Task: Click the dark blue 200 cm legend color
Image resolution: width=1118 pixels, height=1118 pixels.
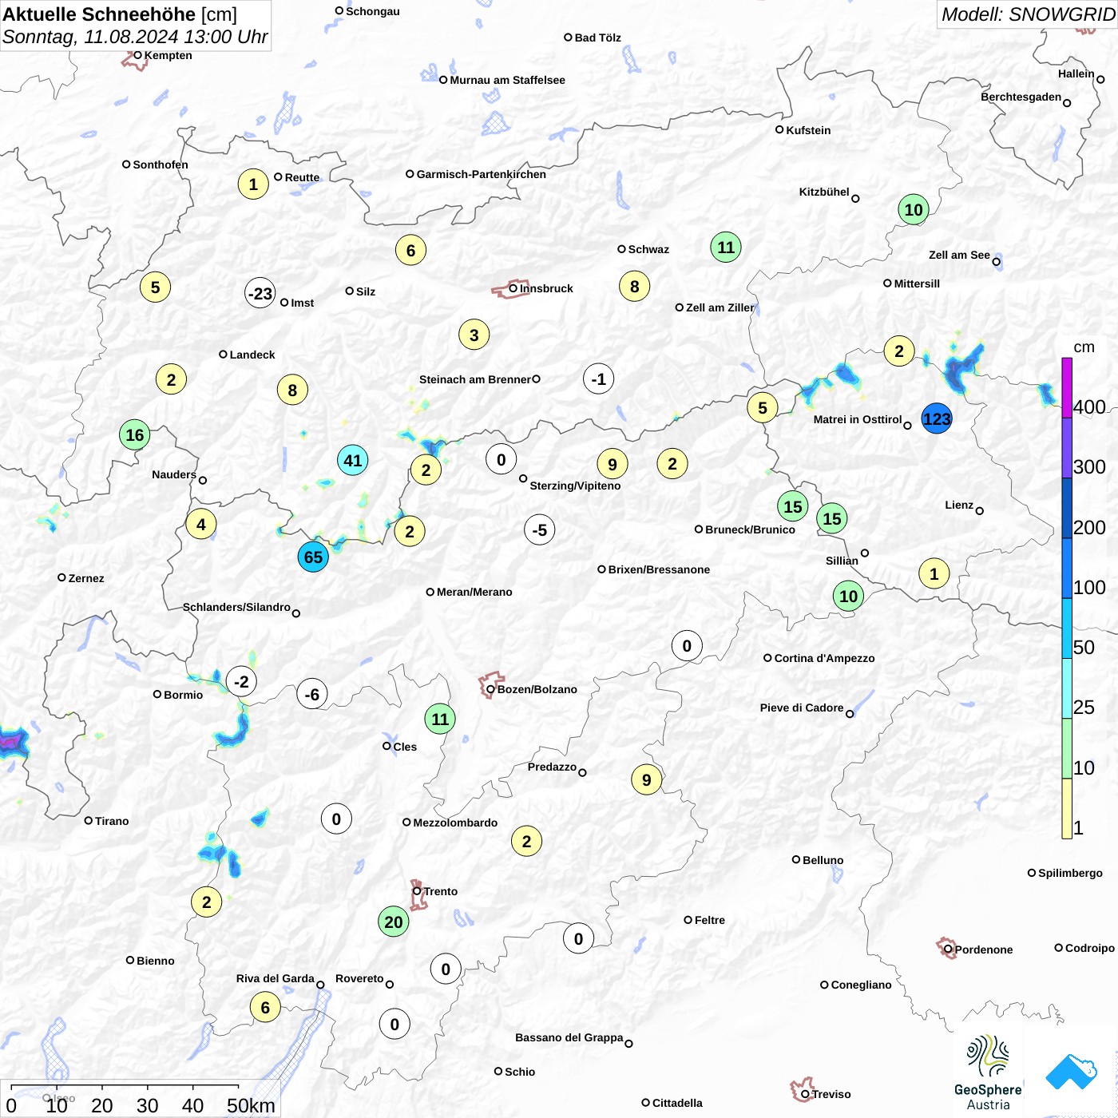Action: click(x=1067, y=508)
